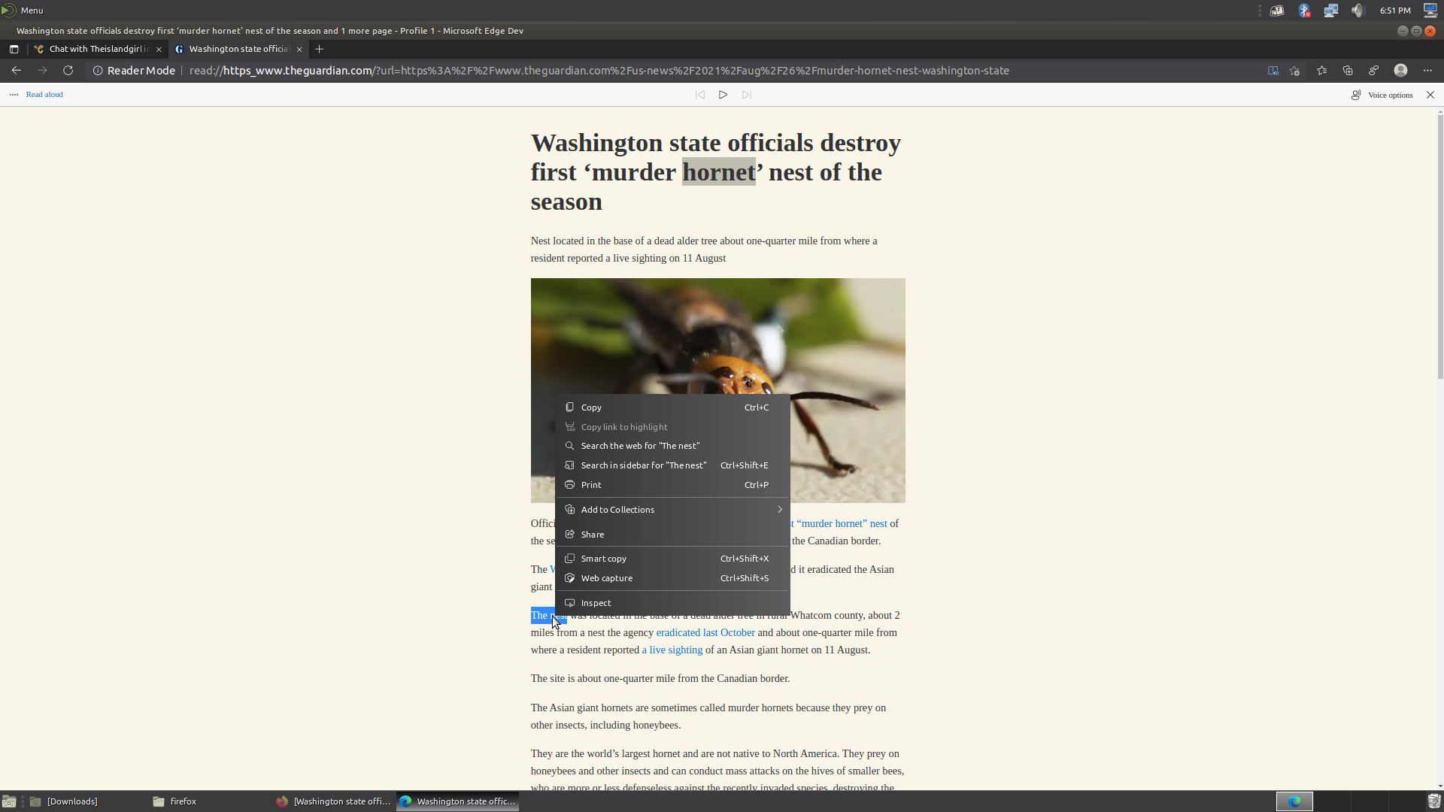1444x812 pixels.
Task: Go back to the previous page
Action: 16,71
